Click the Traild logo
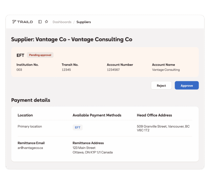 23,22
